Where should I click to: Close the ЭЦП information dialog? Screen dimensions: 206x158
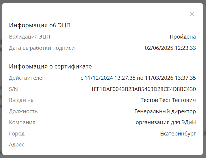click(192, 14)
